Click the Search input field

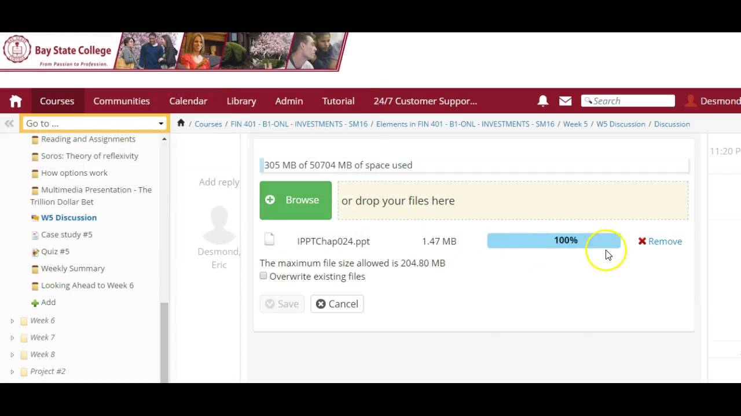coord(628,101)
